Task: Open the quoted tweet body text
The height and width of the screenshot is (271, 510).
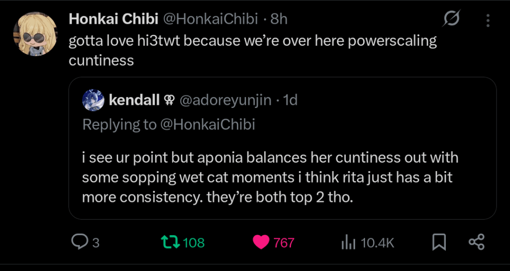Action: (x=269, y=177)
